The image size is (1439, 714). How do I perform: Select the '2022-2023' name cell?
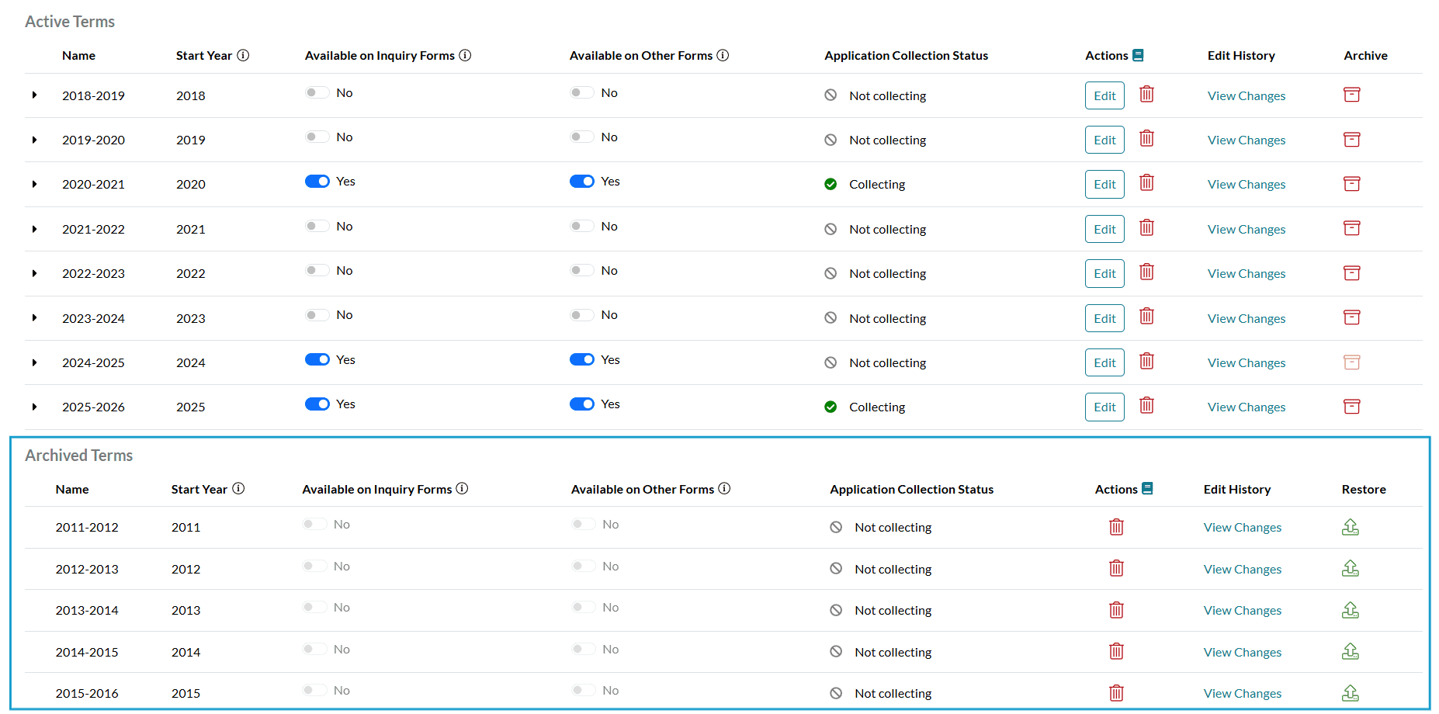tap(93, 273)
